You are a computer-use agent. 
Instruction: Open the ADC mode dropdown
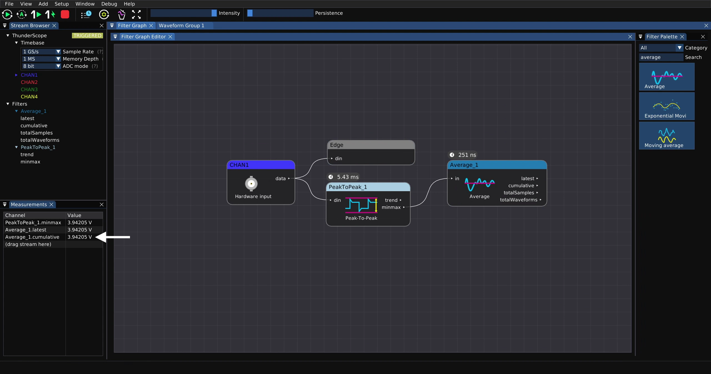point(41,66)
